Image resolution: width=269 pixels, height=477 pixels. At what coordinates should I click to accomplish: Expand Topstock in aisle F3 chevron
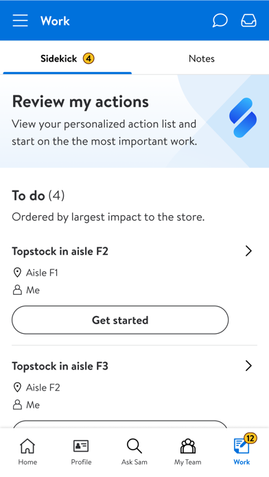pos(248,366)
